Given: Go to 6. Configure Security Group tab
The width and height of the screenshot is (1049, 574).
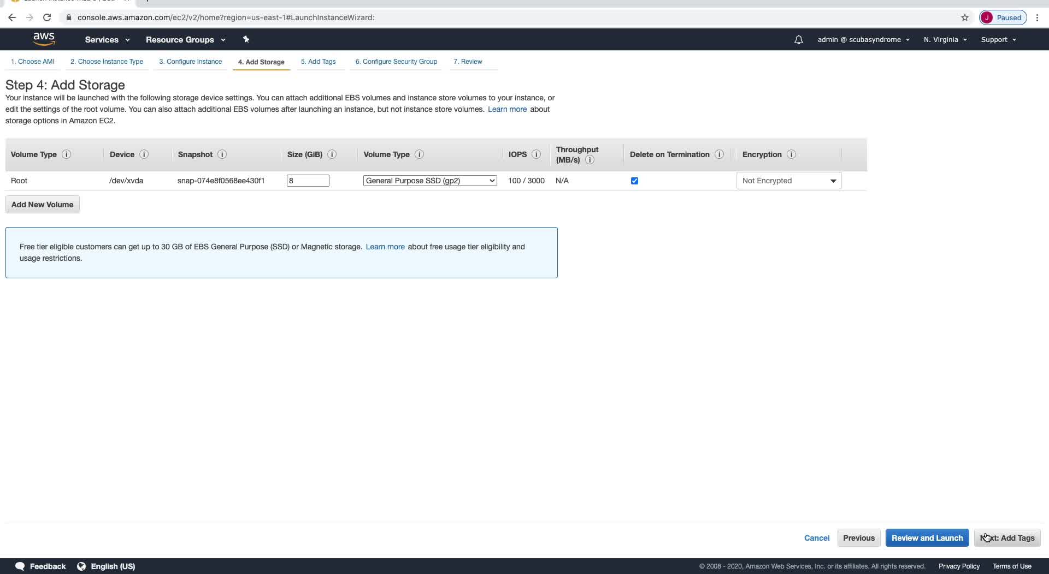Looking at the screenshot, I should click(x=396, y=62).
